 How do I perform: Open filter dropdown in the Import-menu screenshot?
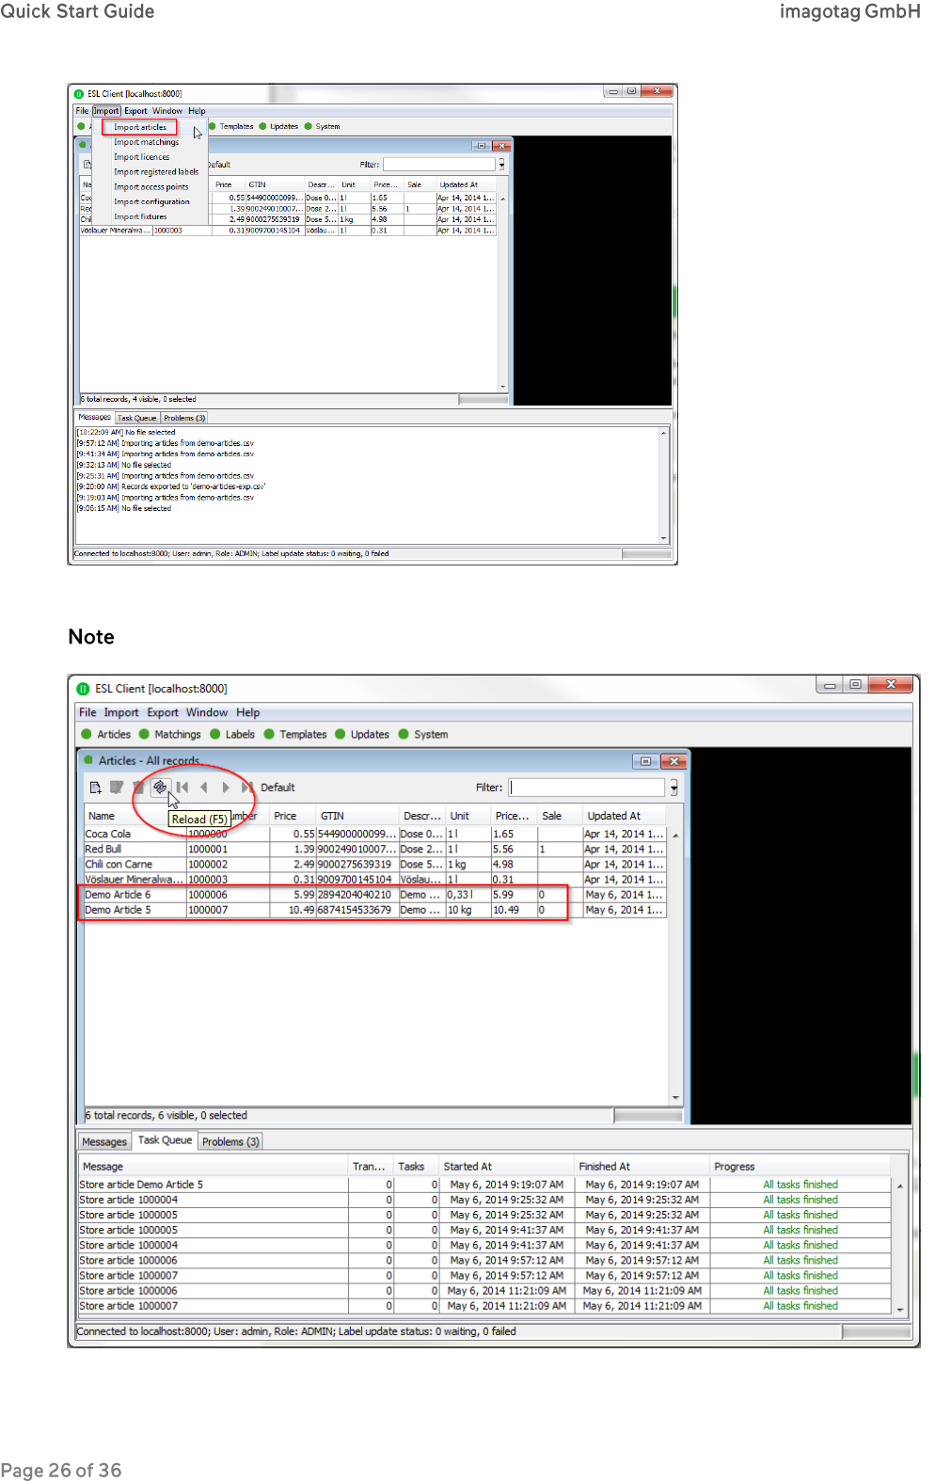point(501,165)
